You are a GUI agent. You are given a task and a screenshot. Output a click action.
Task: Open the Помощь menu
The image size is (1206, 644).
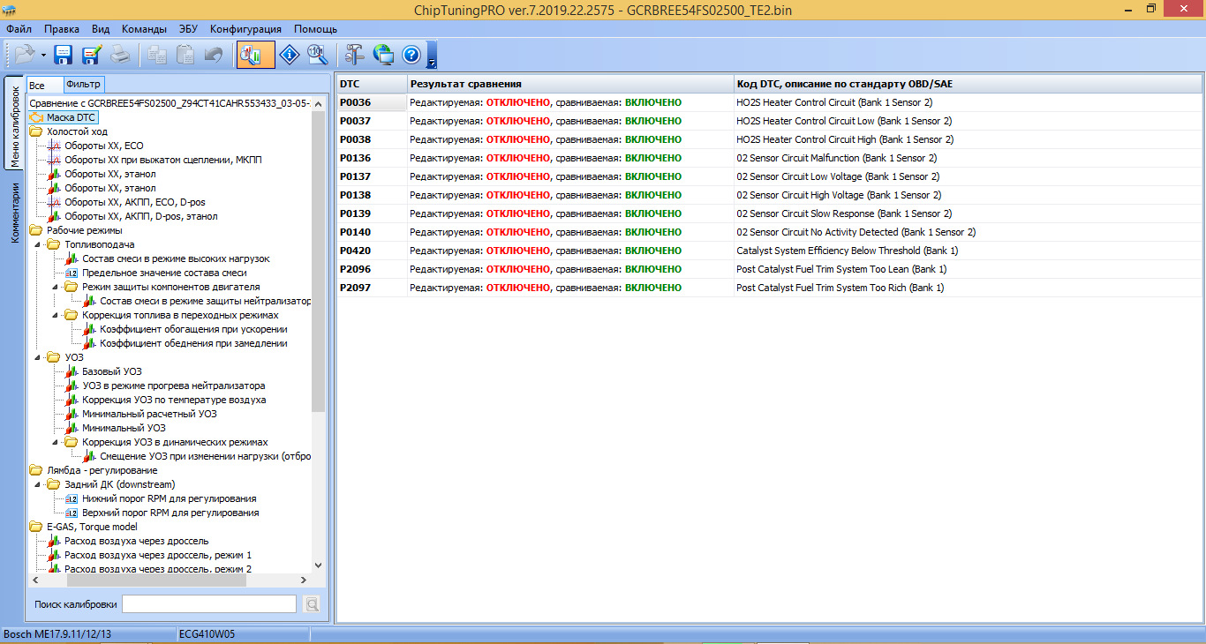315,29
